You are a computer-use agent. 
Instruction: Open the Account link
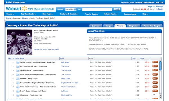click(x=159, y=7)
